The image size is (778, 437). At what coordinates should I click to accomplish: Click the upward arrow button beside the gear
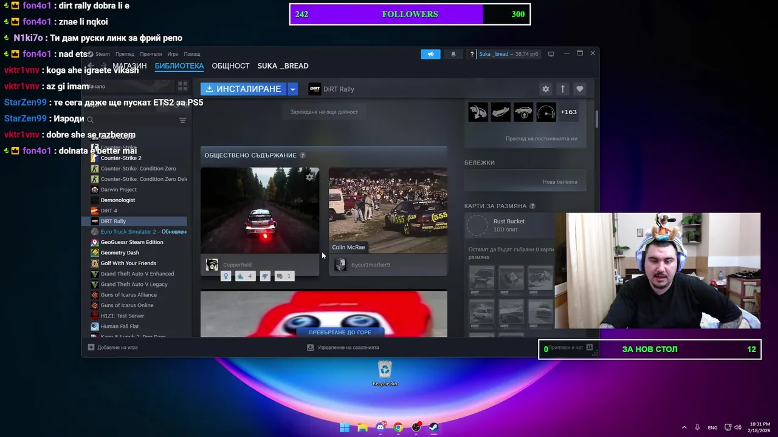(562, 89)
